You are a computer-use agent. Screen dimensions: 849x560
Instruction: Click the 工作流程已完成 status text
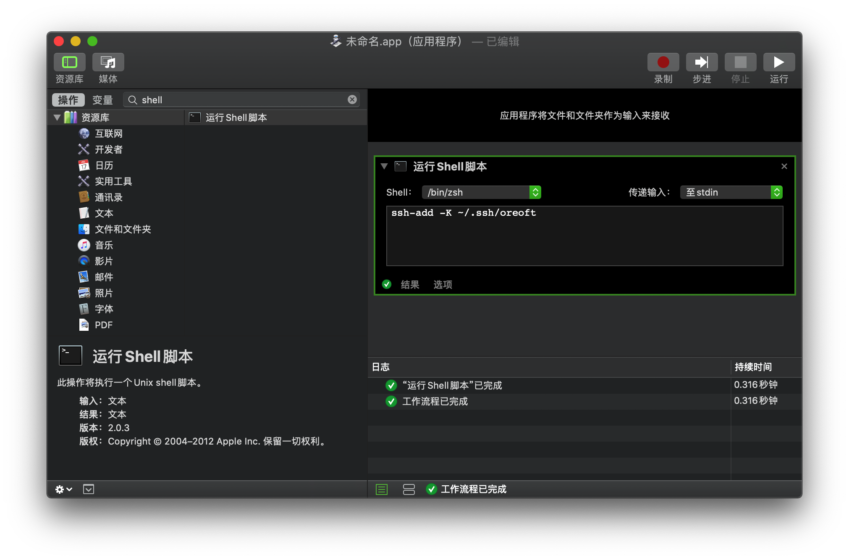(473, 489)
